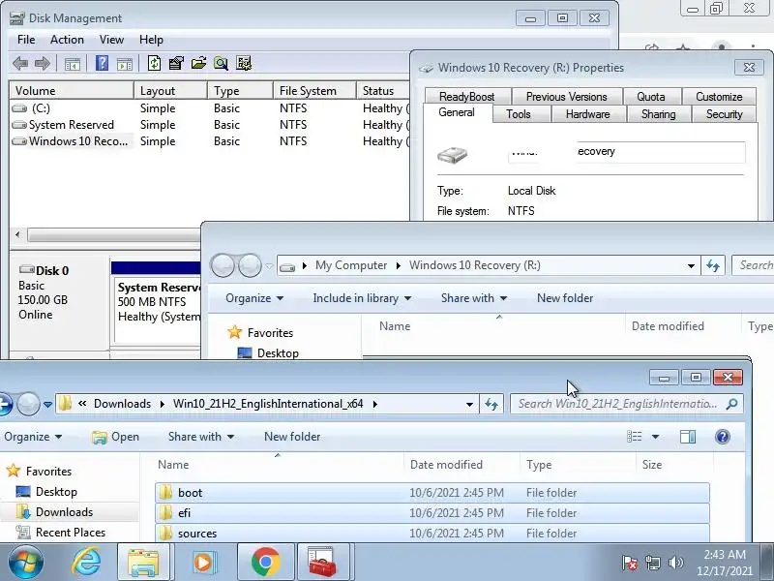Open the View menu in Disk Management
This screenshot has height=581, width=774.
point(111,40)
